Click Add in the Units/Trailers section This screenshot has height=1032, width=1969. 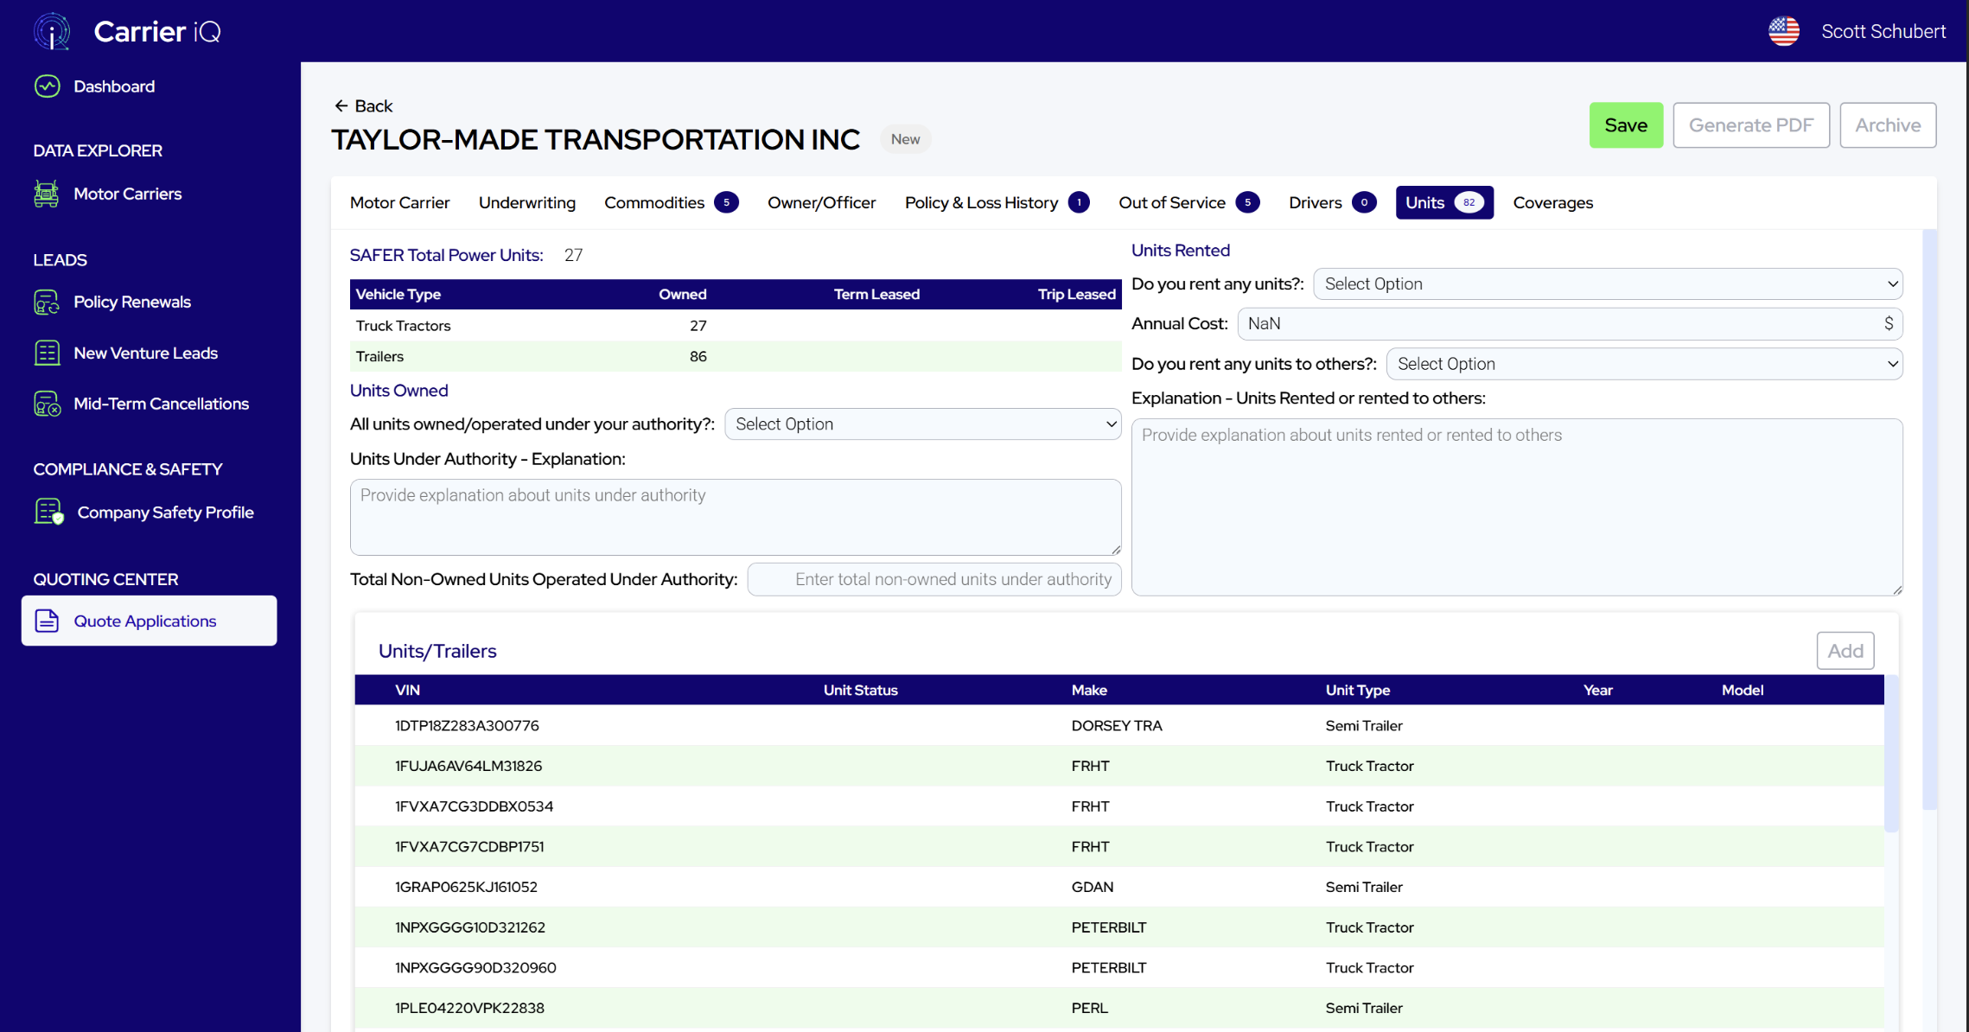[x=1845, y=651]
